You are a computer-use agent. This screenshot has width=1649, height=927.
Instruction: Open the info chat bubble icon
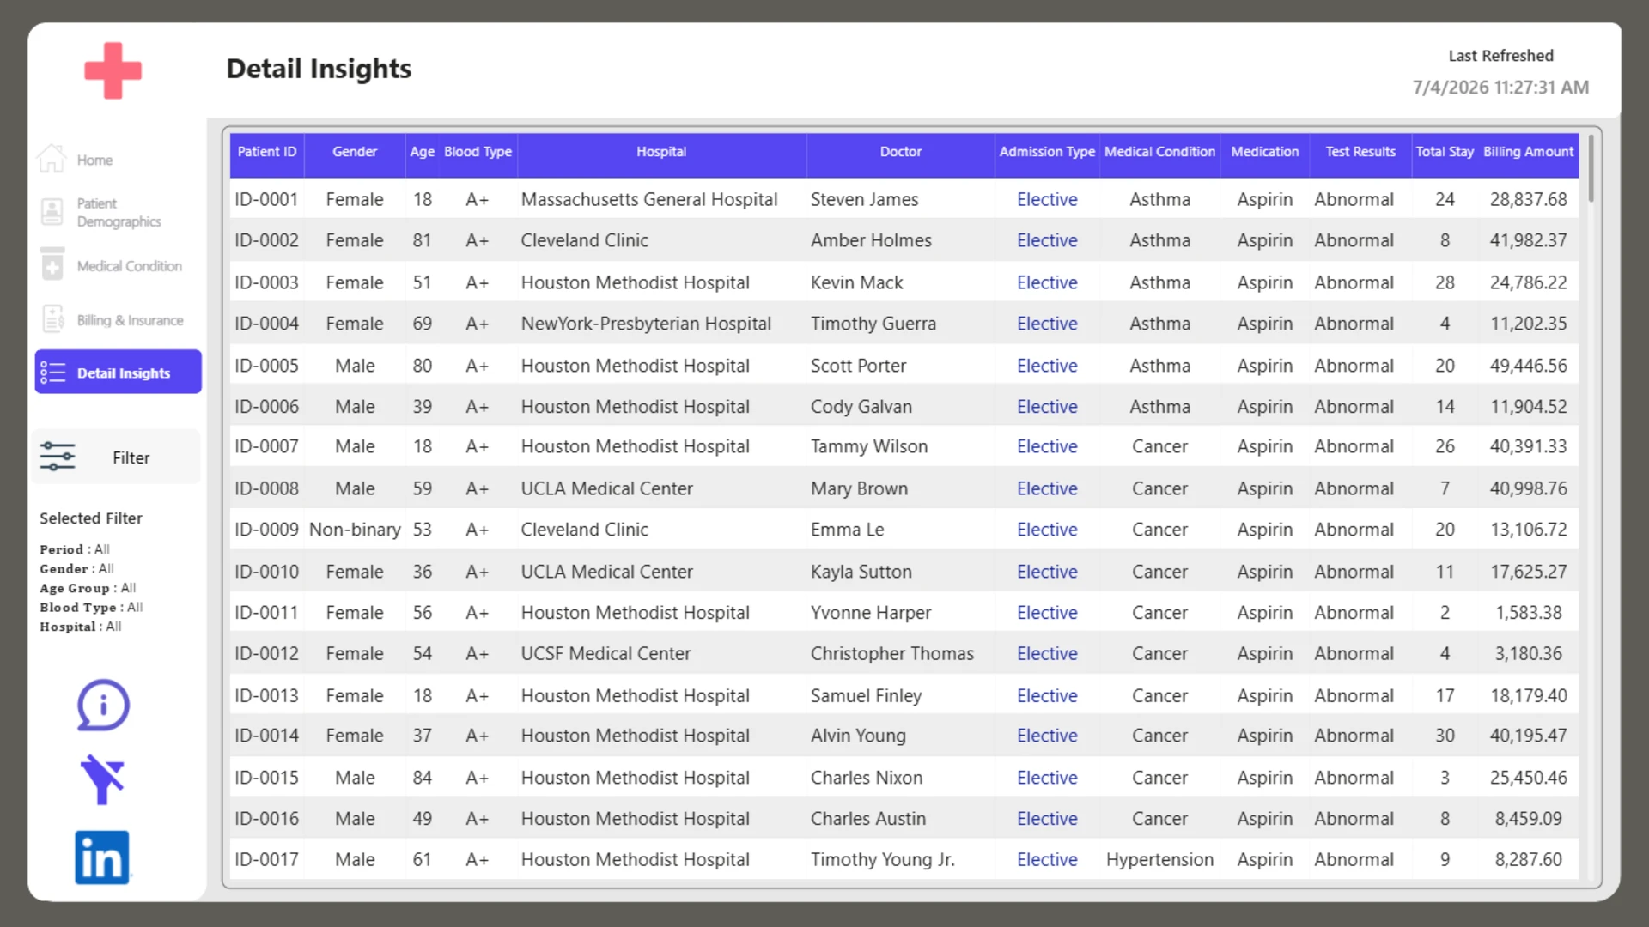103,706
